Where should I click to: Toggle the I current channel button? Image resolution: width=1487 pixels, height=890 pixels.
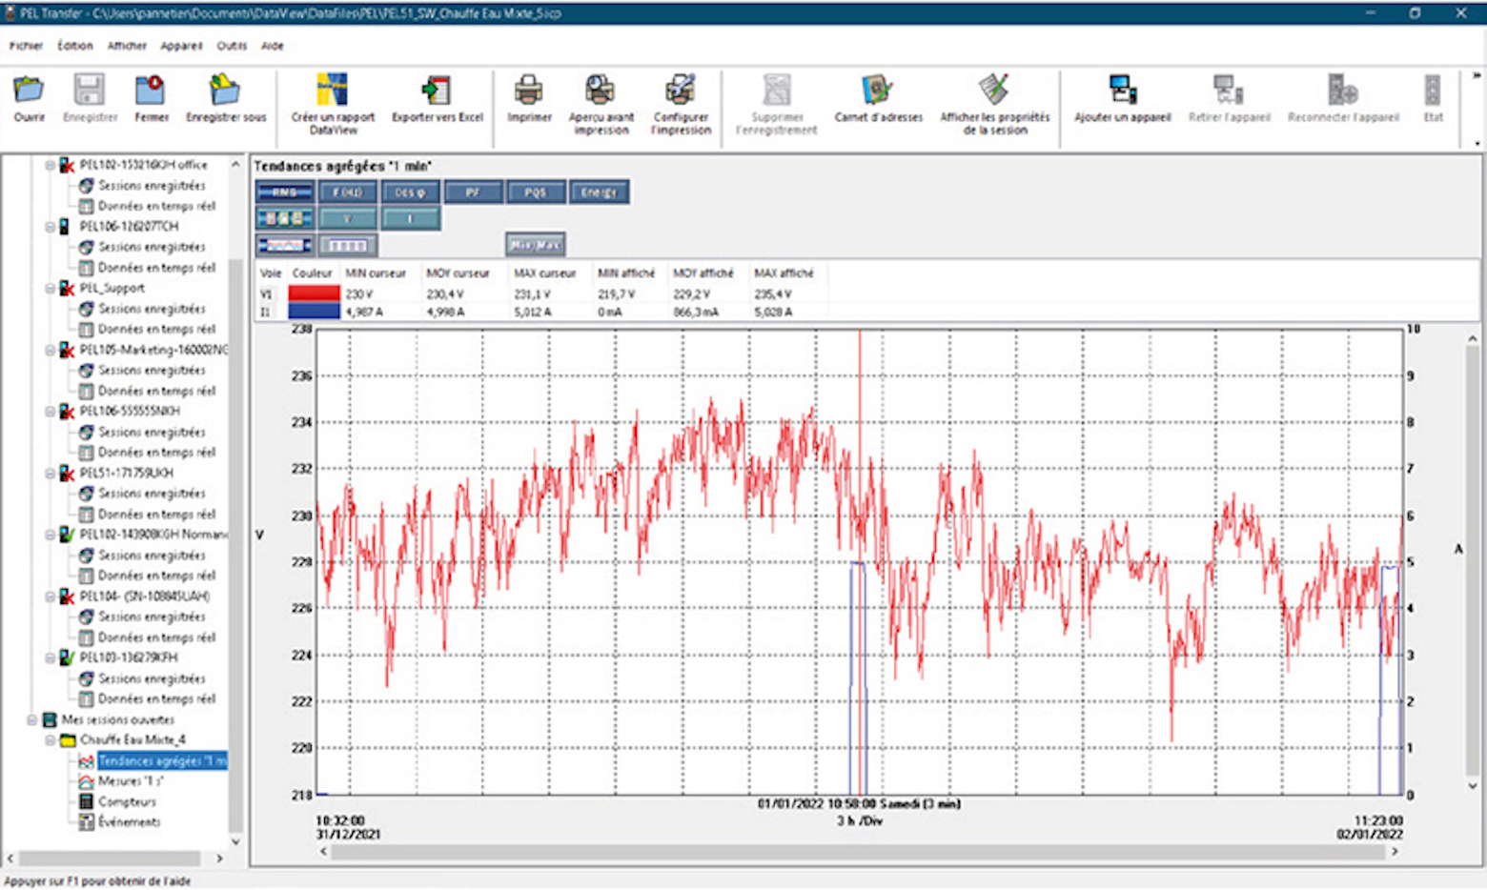[x=411, y=219]
